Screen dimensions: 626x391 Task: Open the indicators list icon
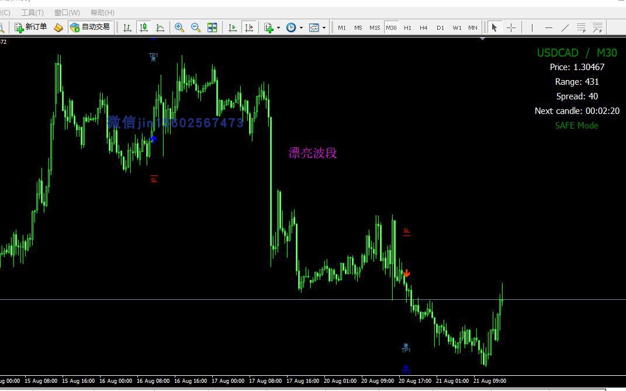click(269, 27)
